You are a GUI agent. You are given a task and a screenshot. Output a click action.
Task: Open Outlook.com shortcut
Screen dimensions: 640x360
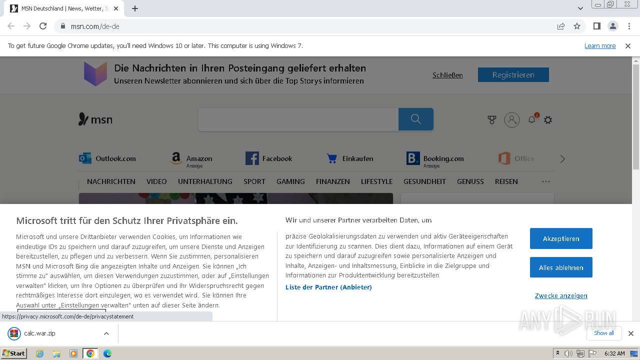pyautogui.click(x=107, y=158)
